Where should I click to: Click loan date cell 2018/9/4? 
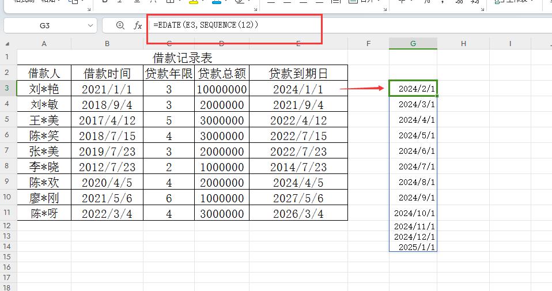point(107,104)
